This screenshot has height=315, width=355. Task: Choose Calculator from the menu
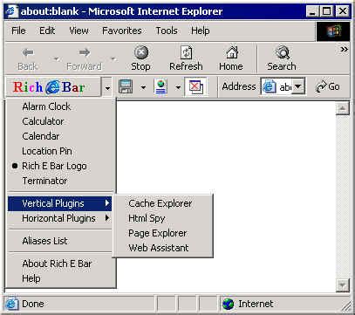click(60, 121)
